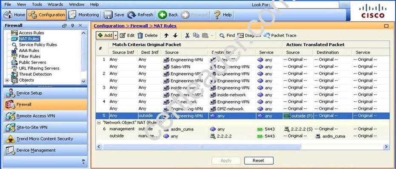Open the Tools menu
The image size is (396, 169).
[x=37, y=4]
